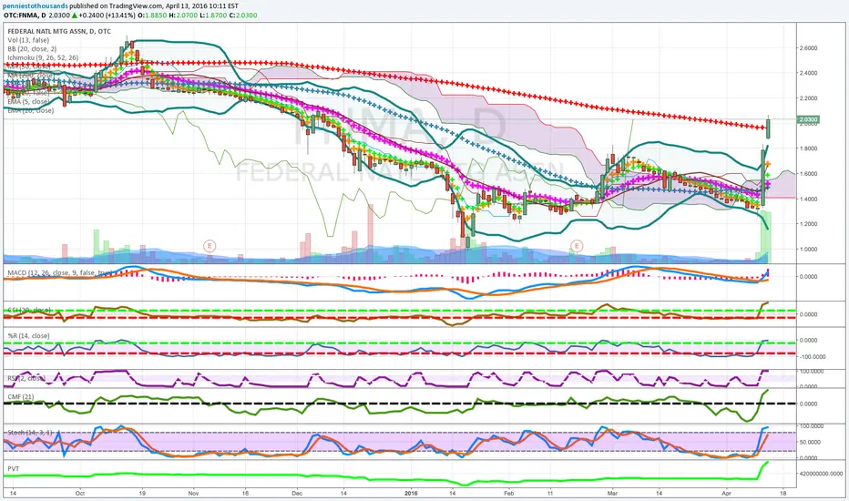Click the change value +0.2400 (+13.41%)

point(107,15)
